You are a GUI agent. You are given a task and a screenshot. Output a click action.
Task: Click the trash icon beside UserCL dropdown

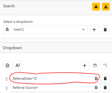[x=105, y=30]
